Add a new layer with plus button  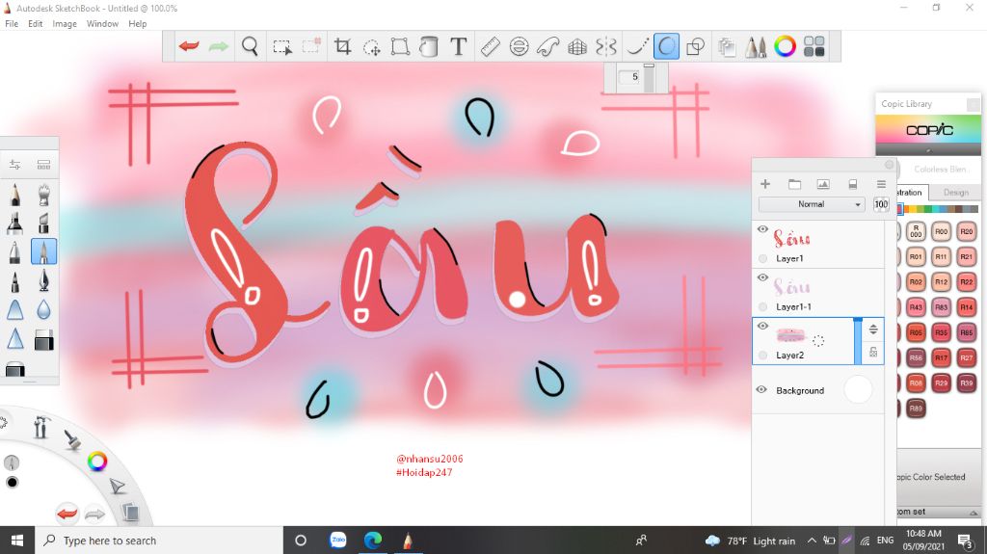click(x=765, y=184)
